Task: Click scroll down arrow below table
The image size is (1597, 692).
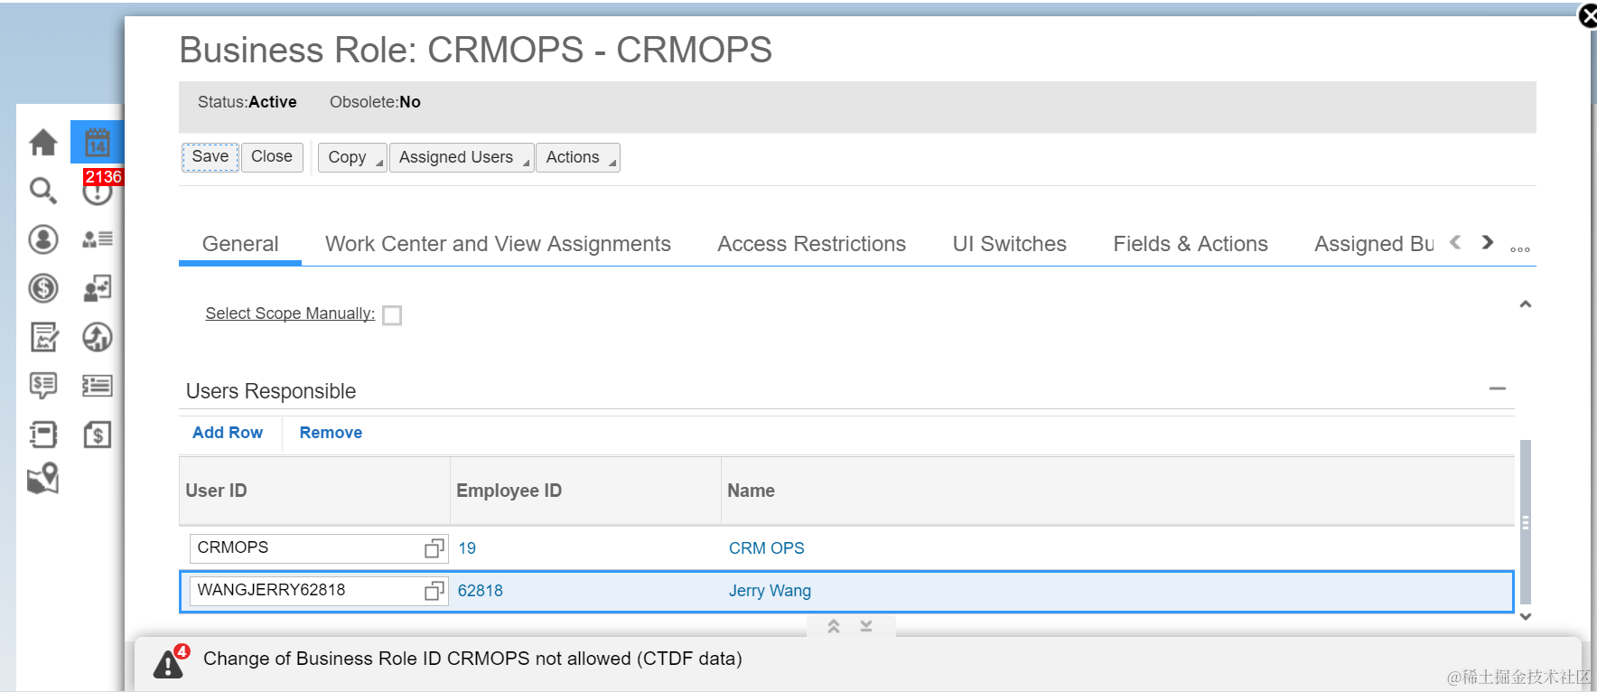Action: click(1526, 617)
